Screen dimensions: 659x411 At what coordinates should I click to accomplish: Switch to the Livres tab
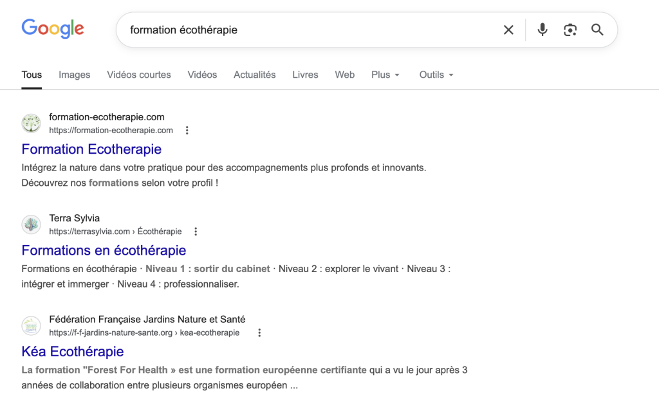click(x=305, y=75)
